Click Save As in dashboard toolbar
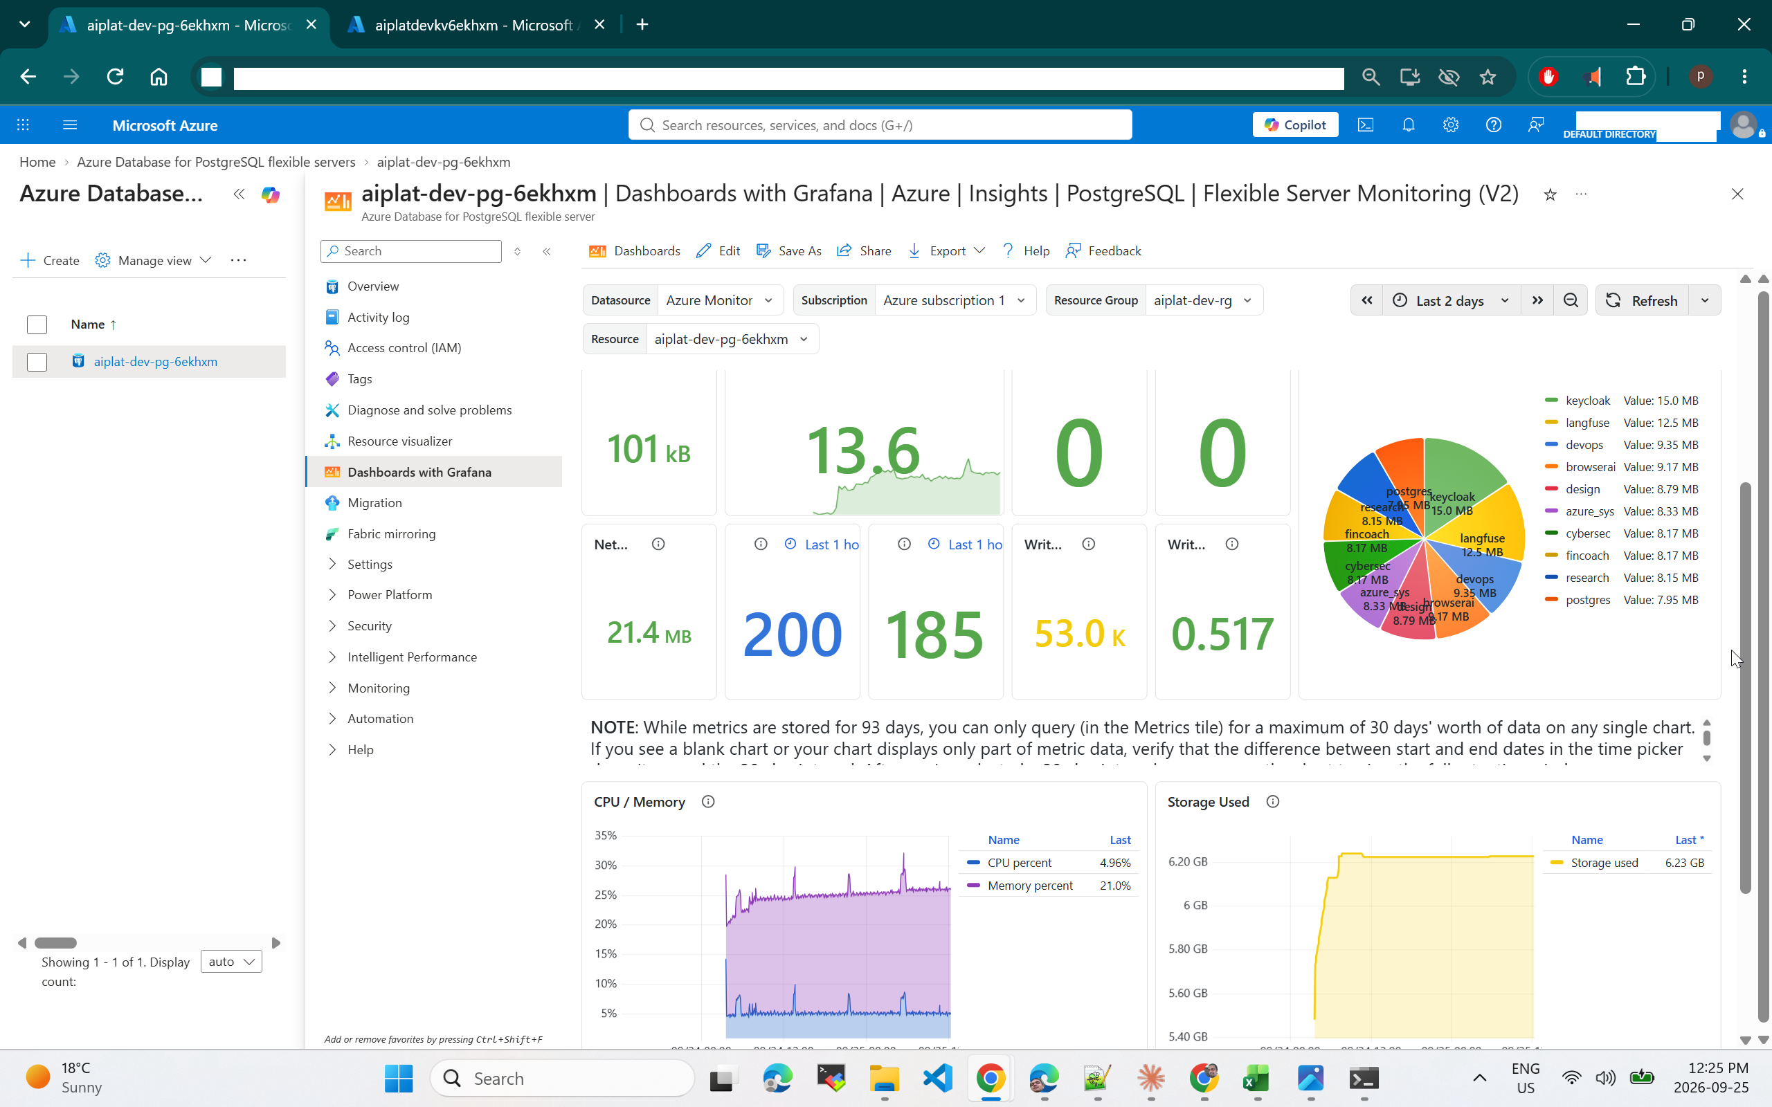 pyautogui.click(x=788, y=251)
